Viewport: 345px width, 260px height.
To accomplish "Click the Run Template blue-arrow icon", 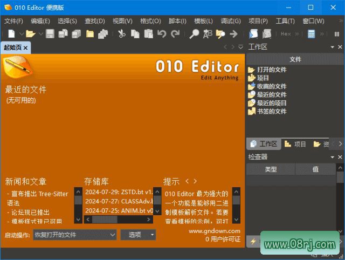I will [x=253, y=34].
